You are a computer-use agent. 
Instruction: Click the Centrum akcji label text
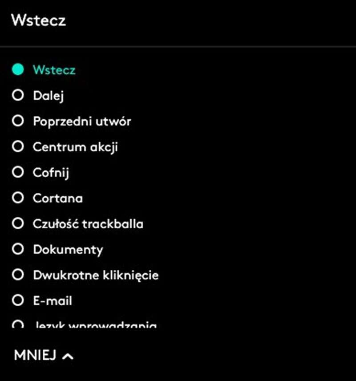coord(75,147)
